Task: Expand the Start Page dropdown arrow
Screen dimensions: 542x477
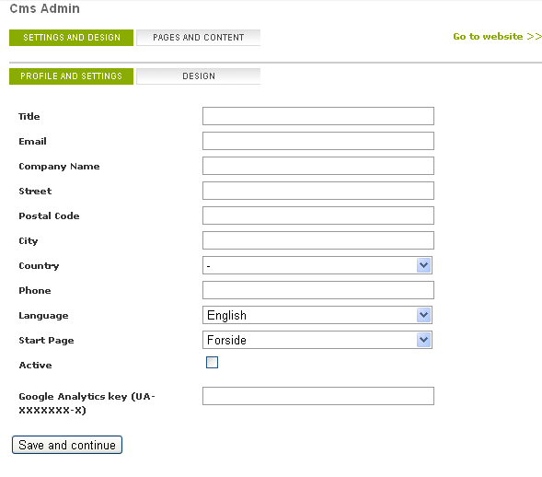Action: [424, 340]
